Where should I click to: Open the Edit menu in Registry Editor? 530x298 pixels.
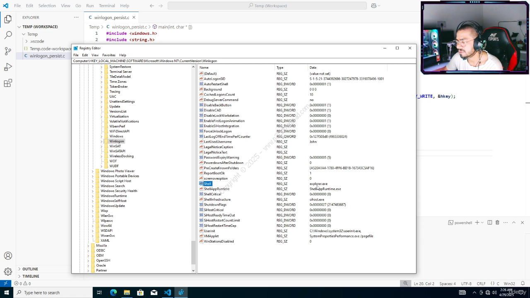coord(85,55)
